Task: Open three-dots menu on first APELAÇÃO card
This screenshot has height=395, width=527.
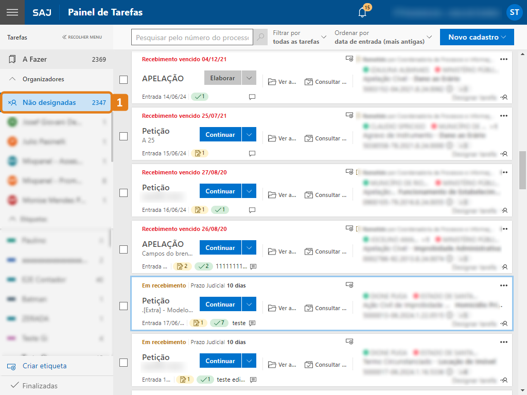Action: click(x=503, y=59)
